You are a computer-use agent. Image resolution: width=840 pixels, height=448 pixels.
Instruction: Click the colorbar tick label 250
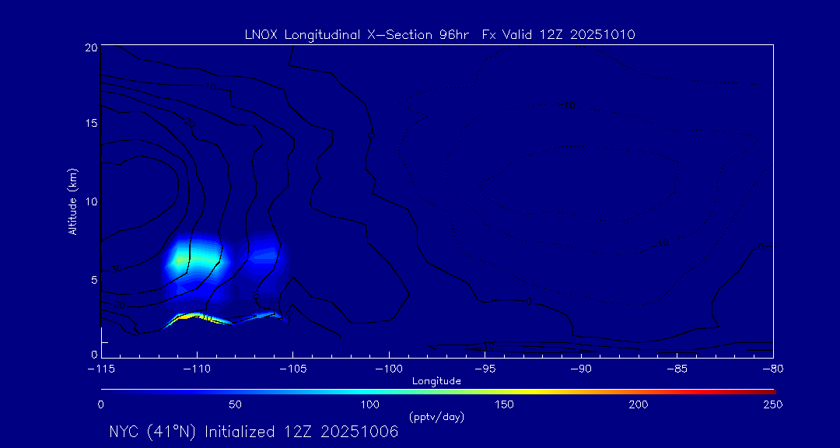click(x=772, y=404)
